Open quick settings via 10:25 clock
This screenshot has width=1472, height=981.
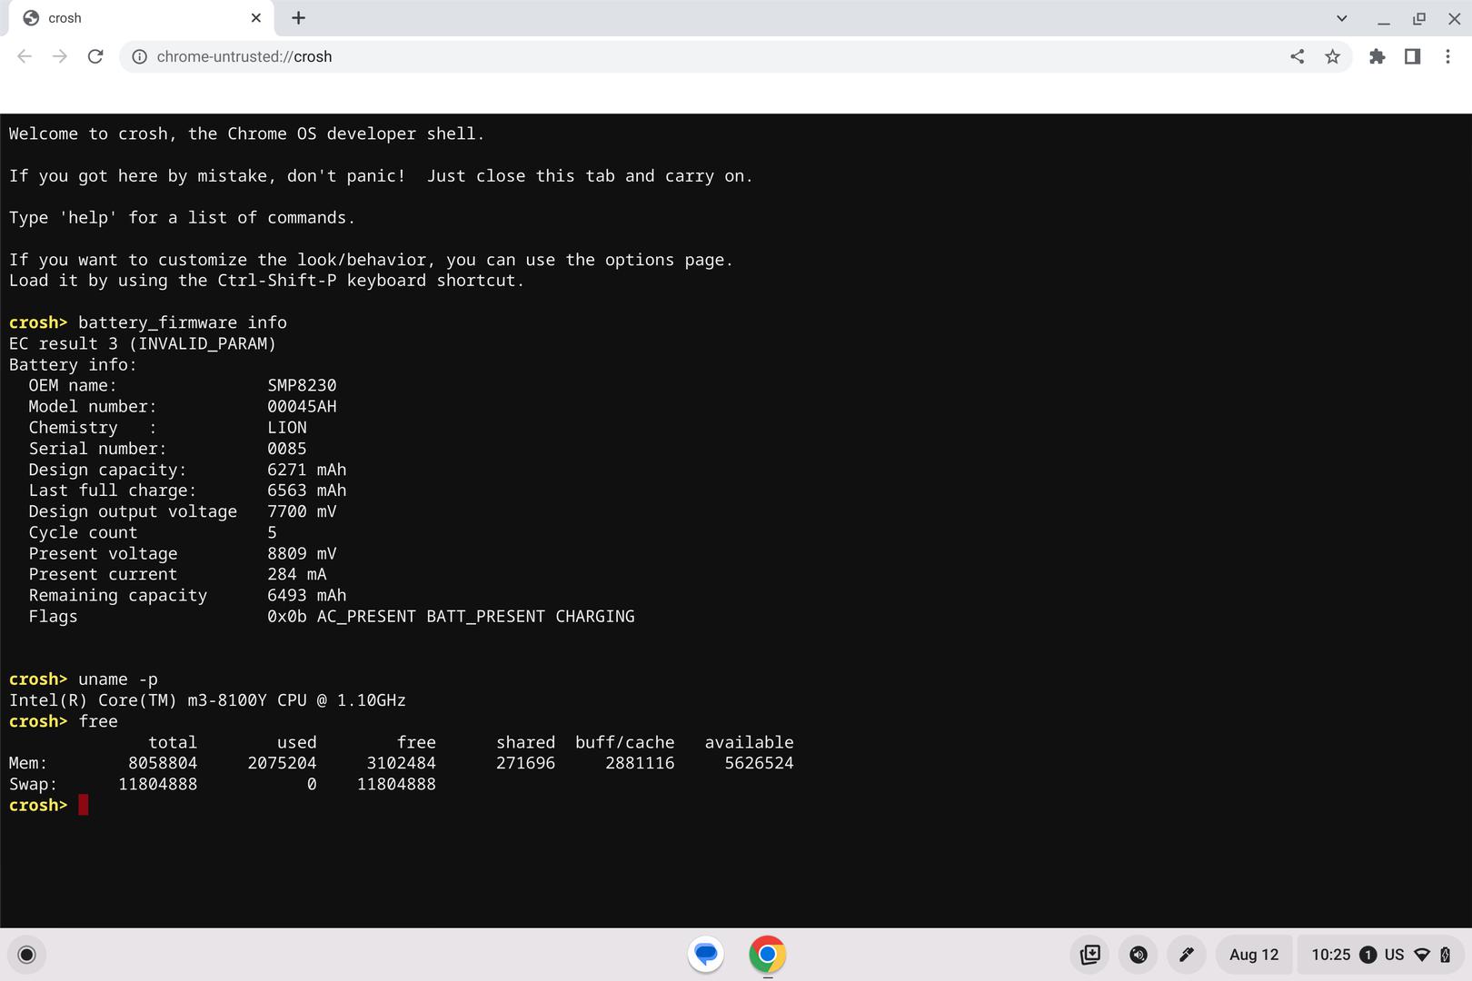[1331, 955]
